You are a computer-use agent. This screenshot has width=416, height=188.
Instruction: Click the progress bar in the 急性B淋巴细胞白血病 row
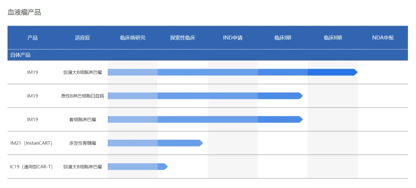[x=204, y=96]
